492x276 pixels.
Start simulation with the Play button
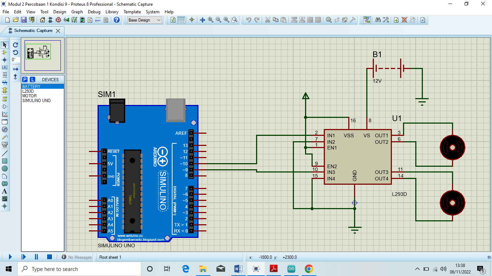[x=10, y=257]
